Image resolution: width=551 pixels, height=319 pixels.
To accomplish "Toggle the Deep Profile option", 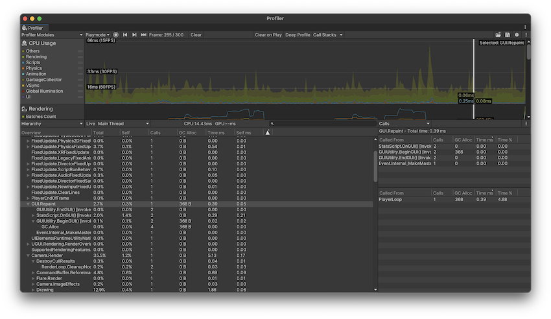I will coord(298,35).
